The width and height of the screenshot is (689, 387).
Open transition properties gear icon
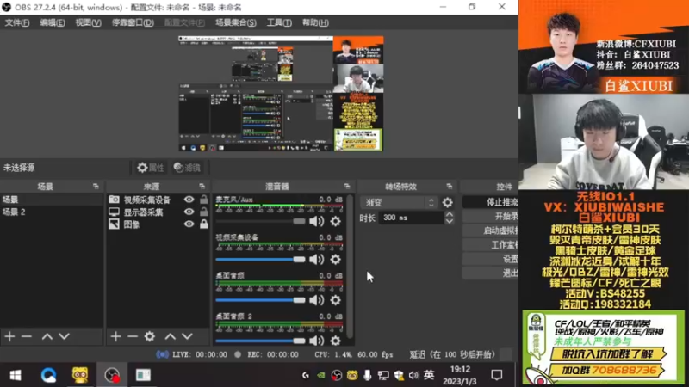click(x=447, y=202)
